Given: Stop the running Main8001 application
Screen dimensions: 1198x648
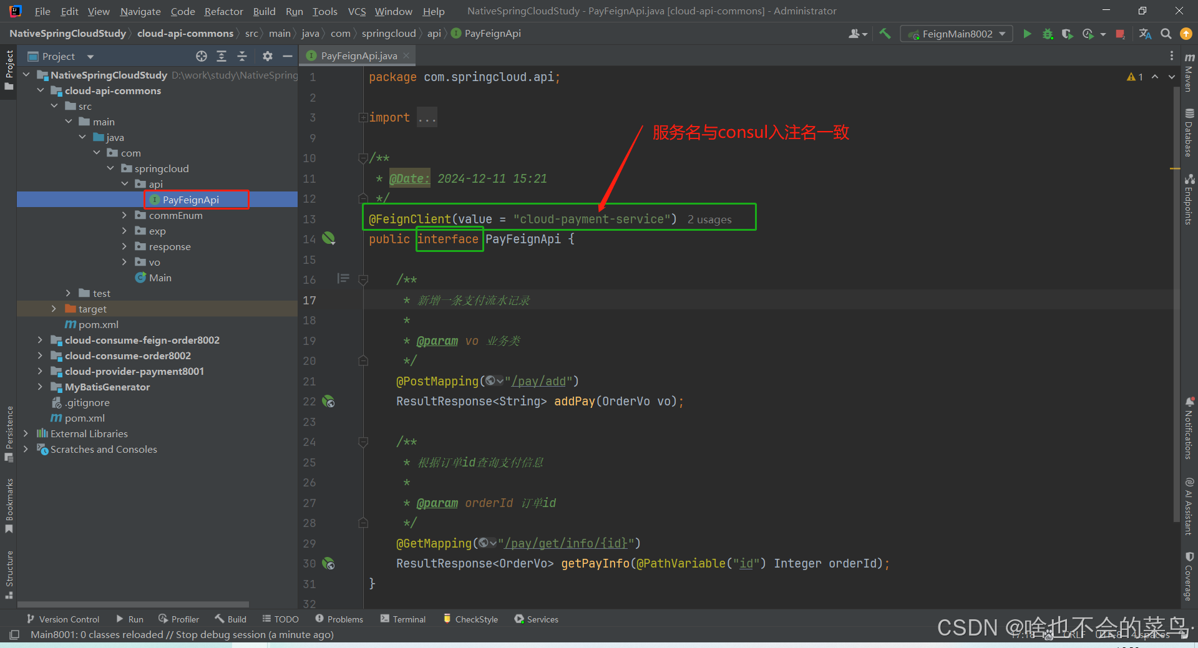Looking at the screenshot, I should pos(1120,34).
